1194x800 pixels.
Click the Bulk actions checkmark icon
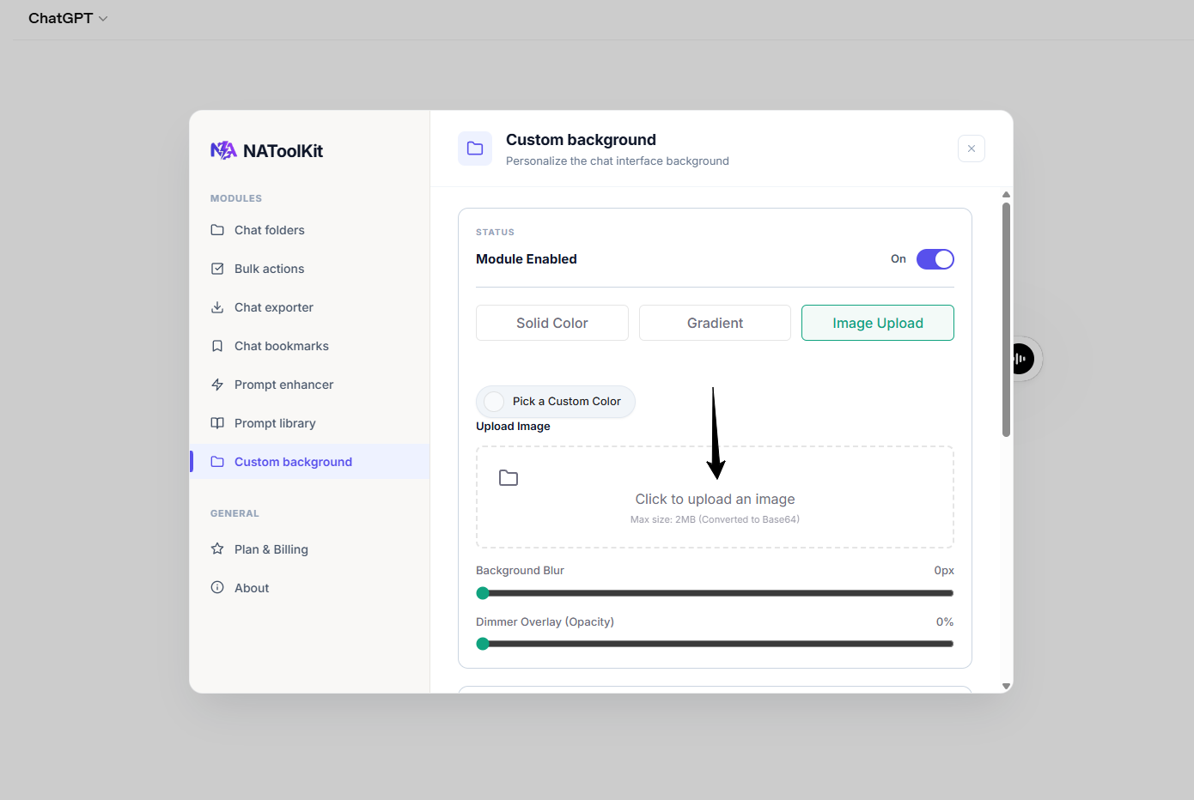(x=217, y=269)
